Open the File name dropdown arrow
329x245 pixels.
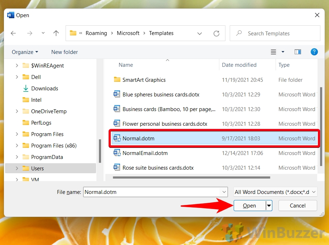coord(224,192)
